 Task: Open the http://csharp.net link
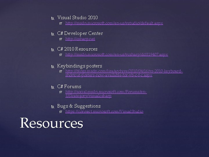pyautogui.click(x=80, y=39)
